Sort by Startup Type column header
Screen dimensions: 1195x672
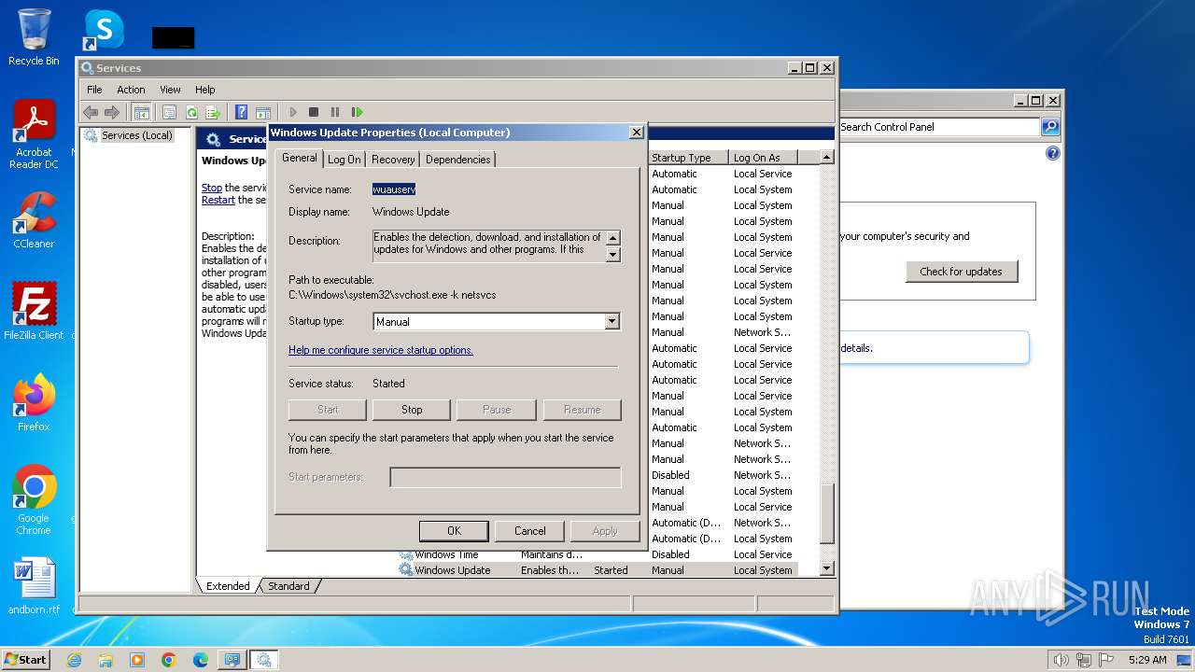pos(688,158)
